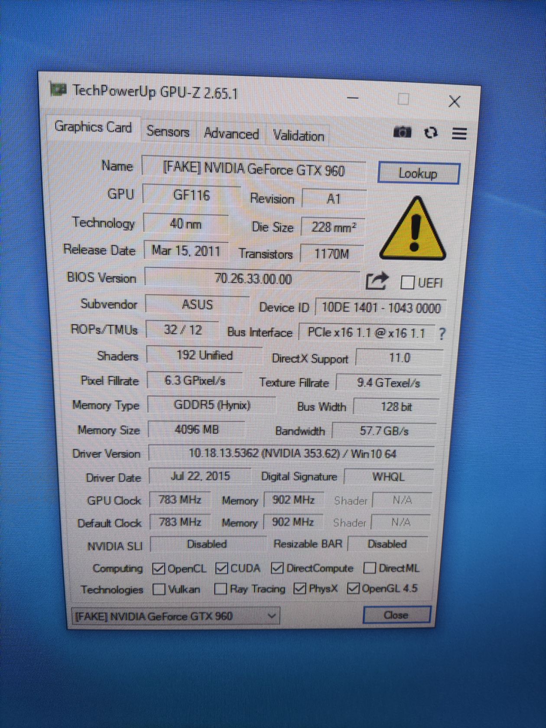Open the GPU selection dropdown
The width and height of the screenshot is (546, 728).
click(175, 616)
